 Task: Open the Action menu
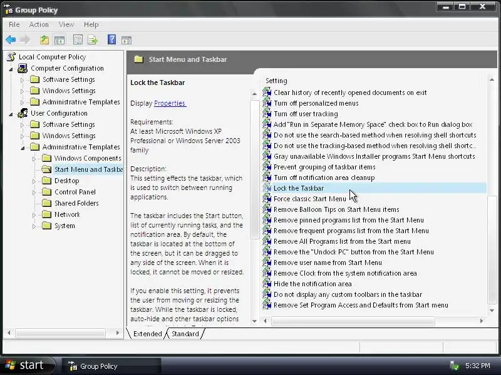click(x=39, y=24)
